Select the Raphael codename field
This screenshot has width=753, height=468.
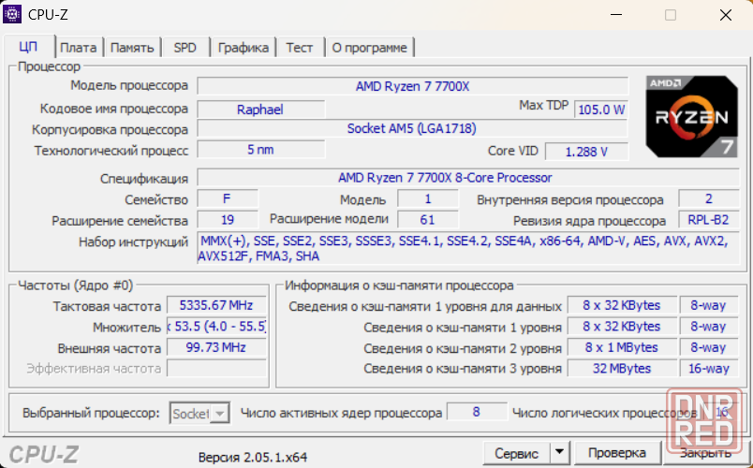coord(260,110)
